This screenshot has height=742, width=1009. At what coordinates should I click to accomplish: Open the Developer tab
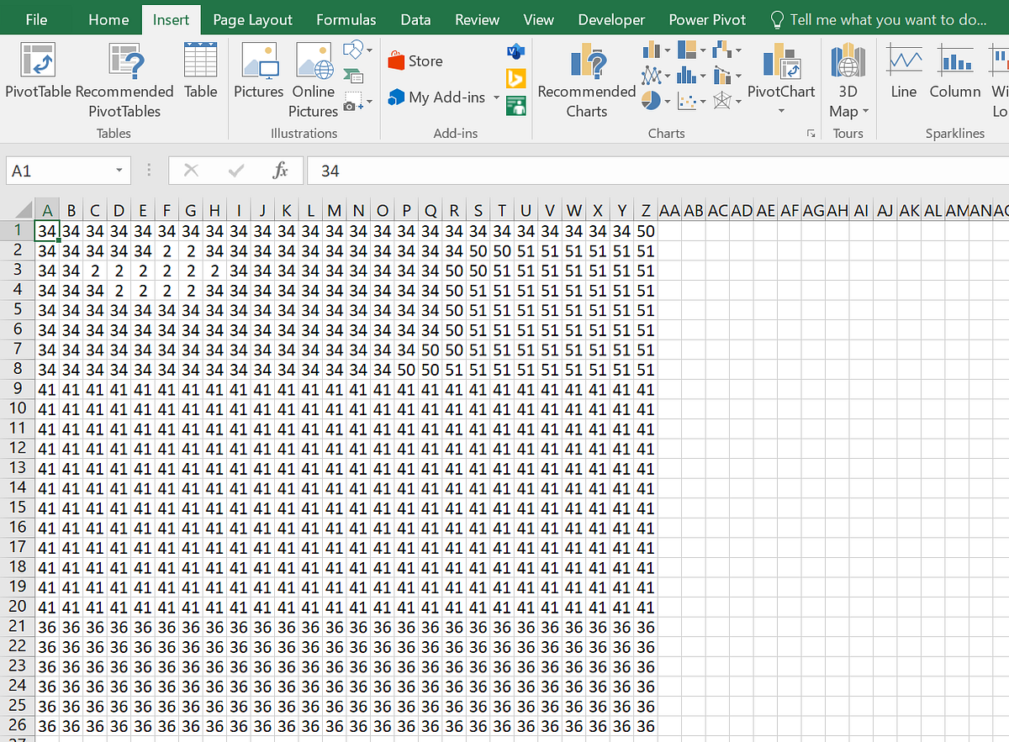pos(611,19)
